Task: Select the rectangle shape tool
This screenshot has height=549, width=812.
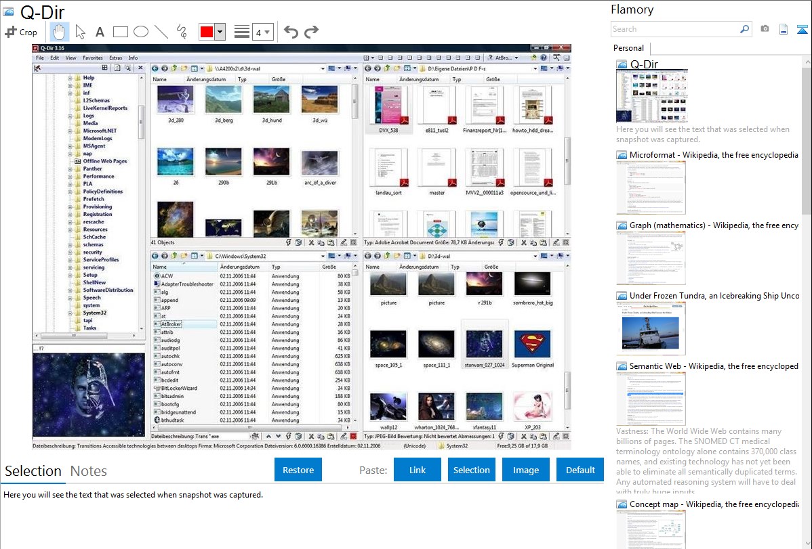Action: click(121, 32)
